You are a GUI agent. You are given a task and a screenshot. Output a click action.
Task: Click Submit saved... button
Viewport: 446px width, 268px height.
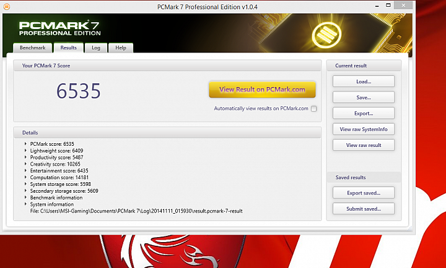364,209
